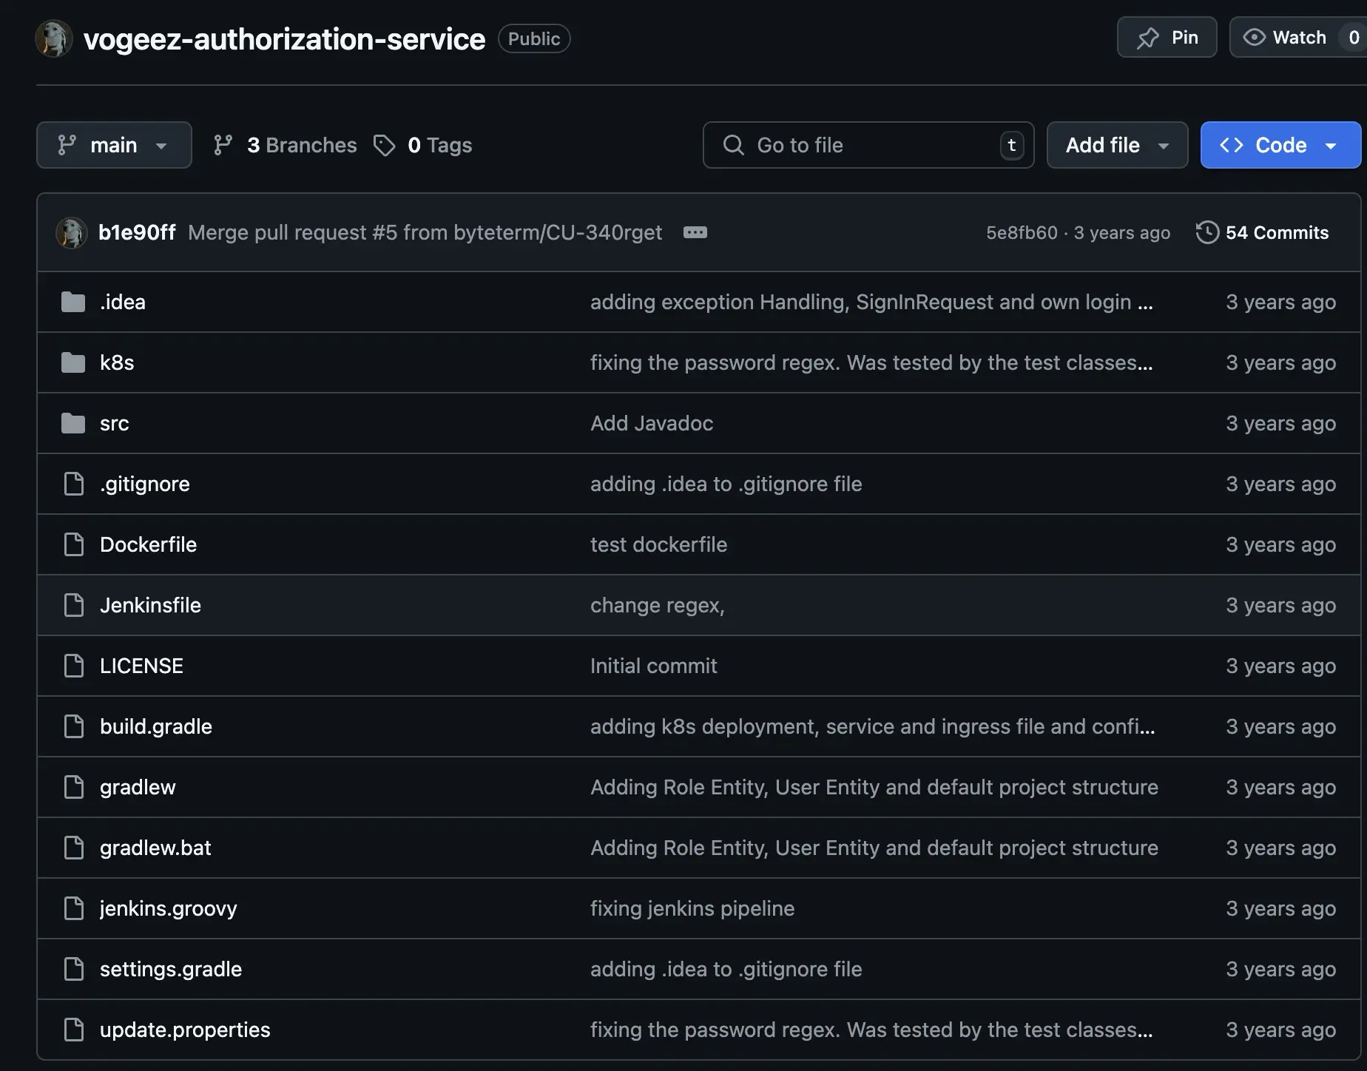
Task: View the 54 Commits history
Action: (x=1276, y=232)
